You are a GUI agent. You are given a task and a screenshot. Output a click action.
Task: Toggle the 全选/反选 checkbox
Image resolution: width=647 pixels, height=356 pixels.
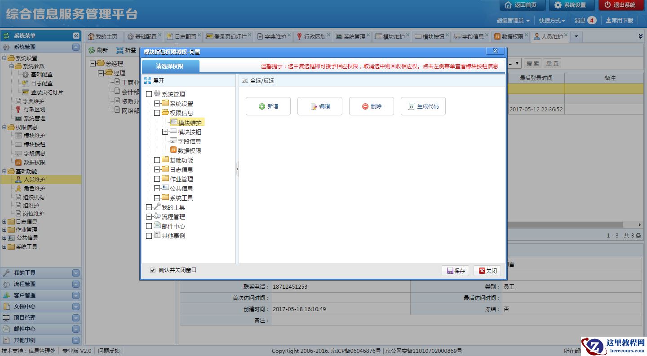click(x=244, y=81)
